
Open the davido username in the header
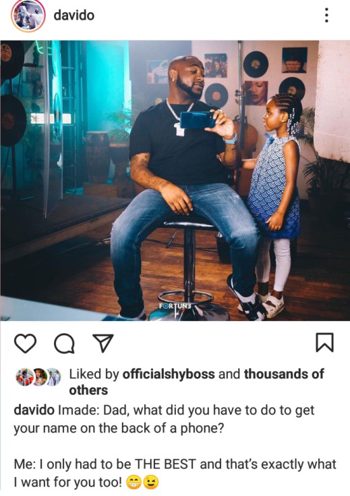coord(74,15)
